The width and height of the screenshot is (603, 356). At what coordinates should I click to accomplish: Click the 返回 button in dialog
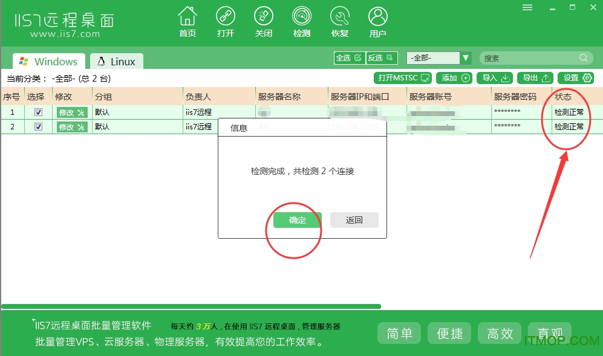coord(354,220)
